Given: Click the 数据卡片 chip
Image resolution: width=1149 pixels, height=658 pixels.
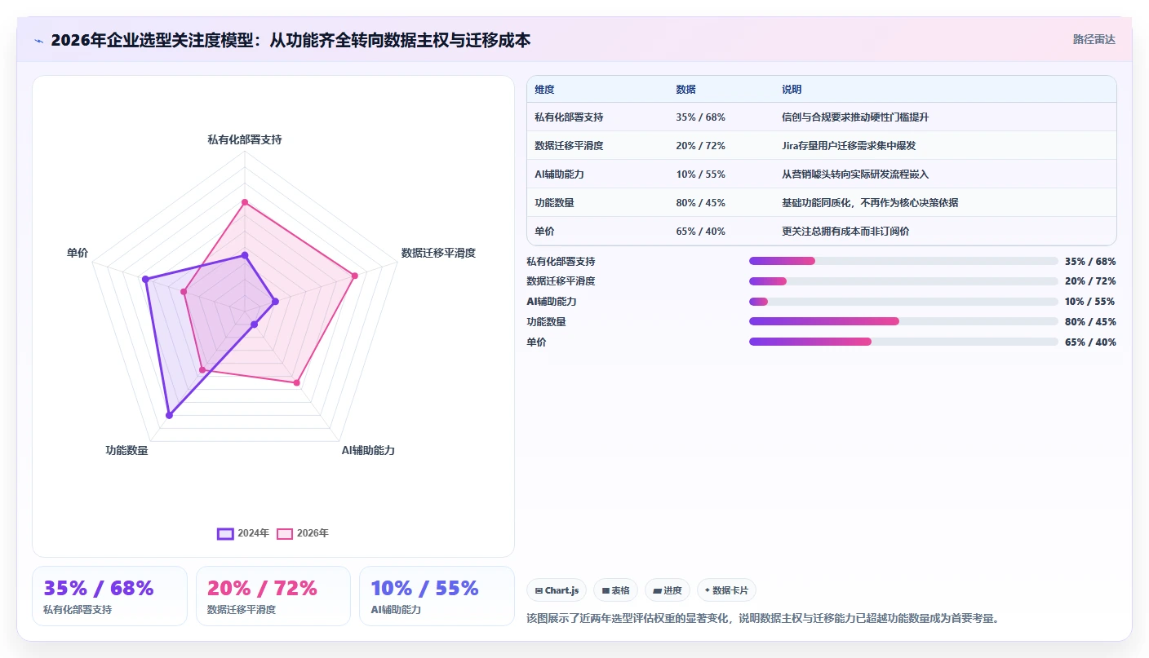Looking at the screenshot, I should [726, 590].
